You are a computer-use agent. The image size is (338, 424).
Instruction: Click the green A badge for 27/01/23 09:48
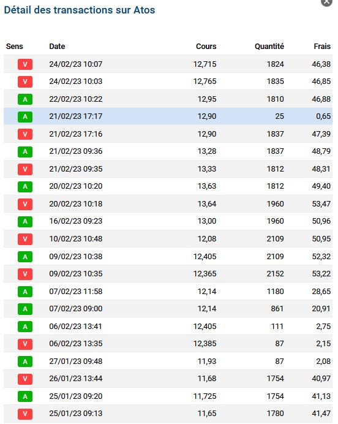tap(25, 362)
